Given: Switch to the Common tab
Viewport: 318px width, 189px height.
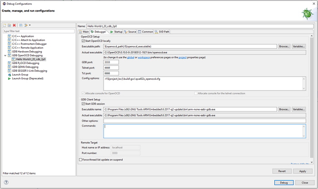Looking at the screenshot, I should pos(146,32).
